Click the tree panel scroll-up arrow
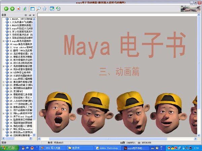The image size is (202, 151). point(34,19)
